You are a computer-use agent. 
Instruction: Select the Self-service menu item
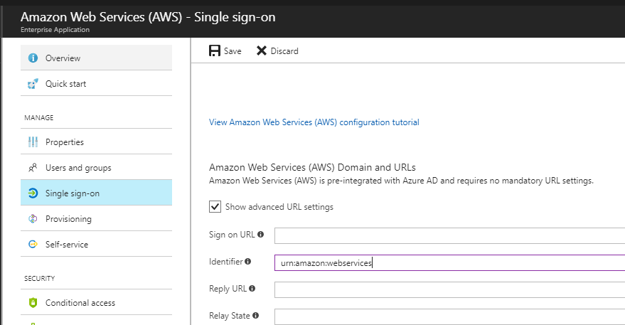[x=97, y=244]
